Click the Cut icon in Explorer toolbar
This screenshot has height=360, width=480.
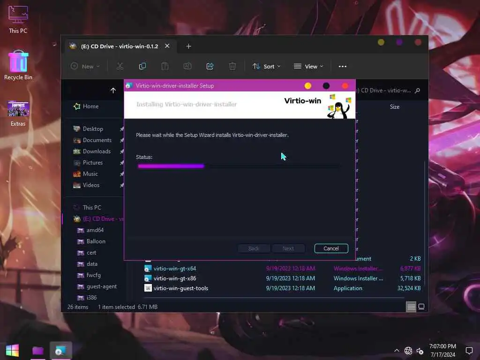click(x=120, y=67)
